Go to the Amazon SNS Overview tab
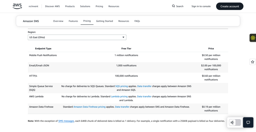This screenshot has height=132, width=256. pos(58,21)
